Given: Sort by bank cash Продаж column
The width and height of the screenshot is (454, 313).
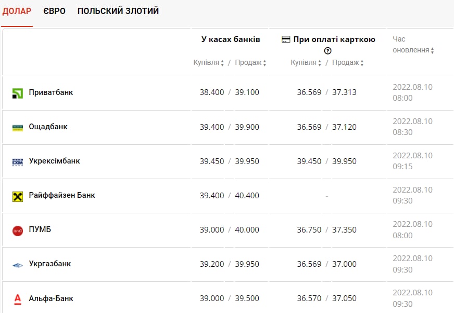Looking at the screenshot, I should coord(250,63).
